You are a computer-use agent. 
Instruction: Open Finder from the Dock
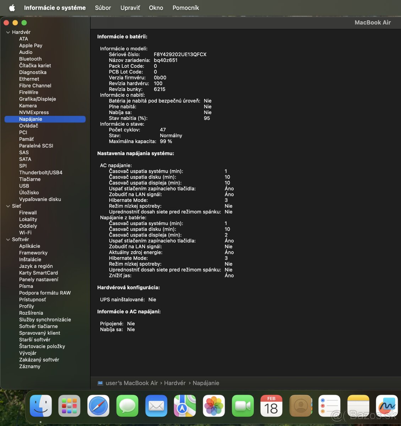coord(41,406)
